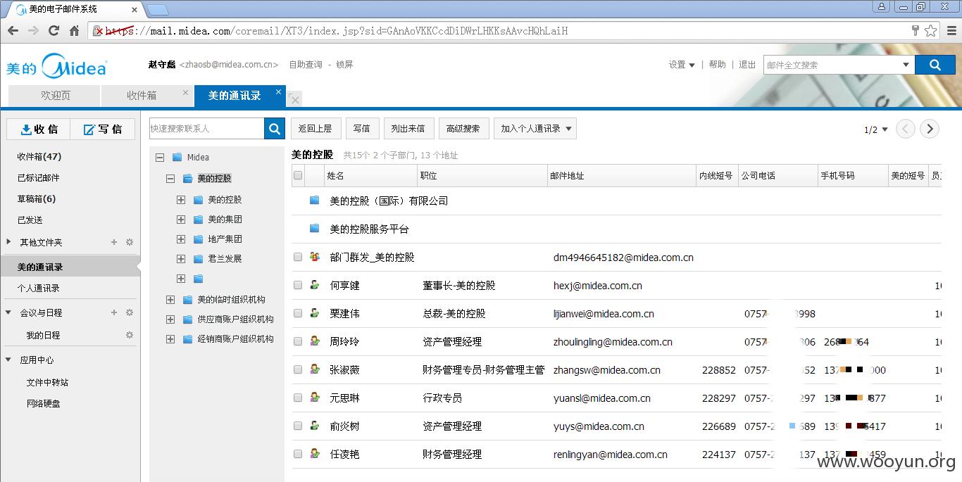Expand the 供应商账户组织机构 node
The image size is (962, 482).
(170, 319)
